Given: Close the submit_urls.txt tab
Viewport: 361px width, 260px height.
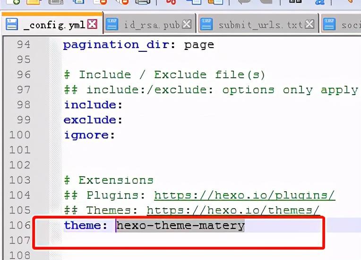Looking at the screenshot, I should point(309,24).
